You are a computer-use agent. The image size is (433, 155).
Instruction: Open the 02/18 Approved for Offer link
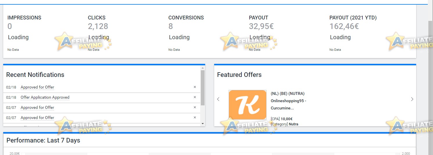pyautogui.click(x=37, y=87)
